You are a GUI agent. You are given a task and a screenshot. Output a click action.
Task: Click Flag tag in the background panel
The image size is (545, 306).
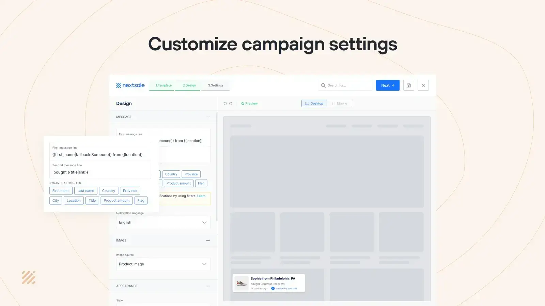tap(201, 183)
